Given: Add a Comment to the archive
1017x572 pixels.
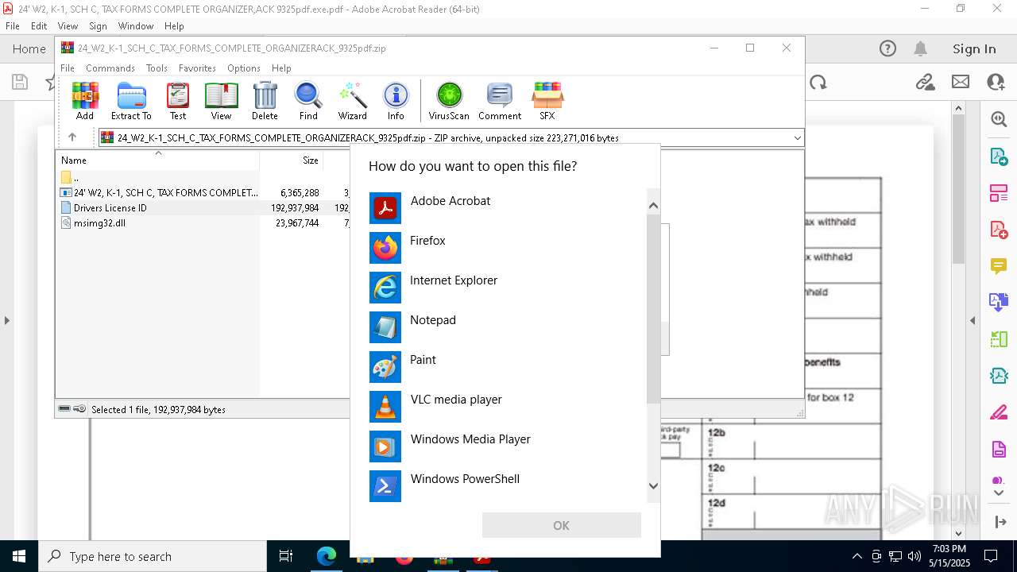Looking at the screenshot, I should [x=500, y=101].
